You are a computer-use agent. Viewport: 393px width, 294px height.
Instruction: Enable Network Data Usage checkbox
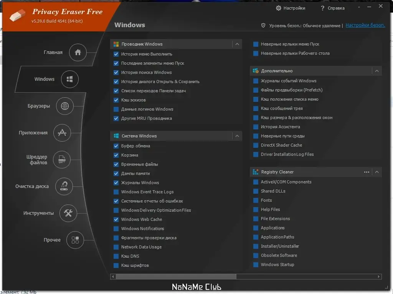pos(116,247)
